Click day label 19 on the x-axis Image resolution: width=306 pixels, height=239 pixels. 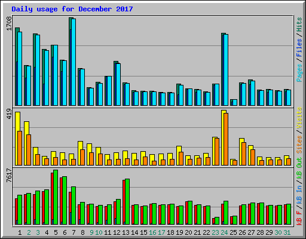click(x=179, y=232)
